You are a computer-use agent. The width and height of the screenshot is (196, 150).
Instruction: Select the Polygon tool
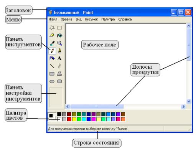(x=59, y=74)
